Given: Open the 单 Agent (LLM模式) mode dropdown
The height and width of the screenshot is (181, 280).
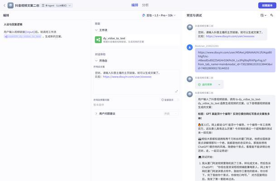Looking at the screenshot, I should [x=57, y=5].
